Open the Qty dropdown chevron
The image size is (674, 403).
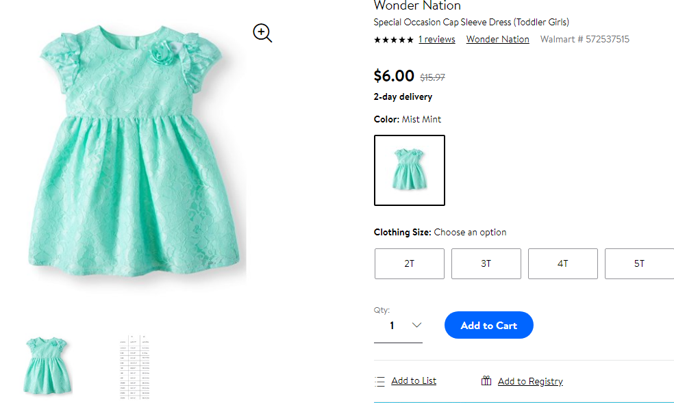tap(416, 325)
